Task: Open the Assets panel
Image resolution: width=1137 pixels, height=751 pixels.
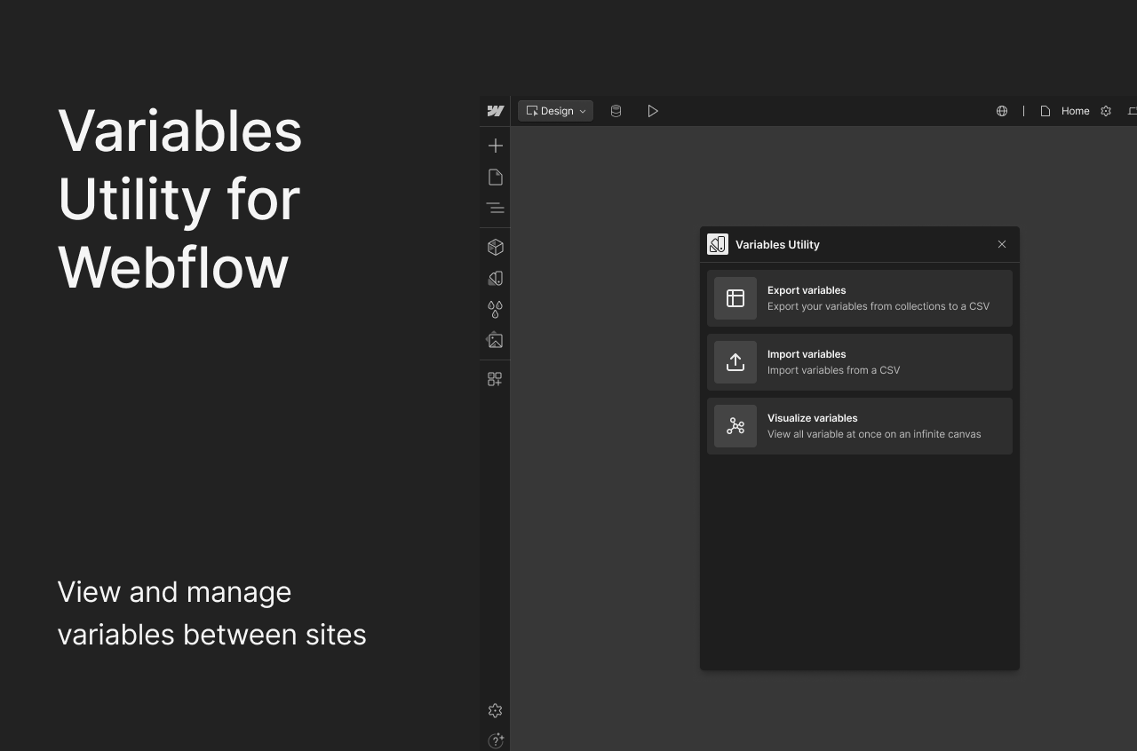Action: tap(495, 340)
